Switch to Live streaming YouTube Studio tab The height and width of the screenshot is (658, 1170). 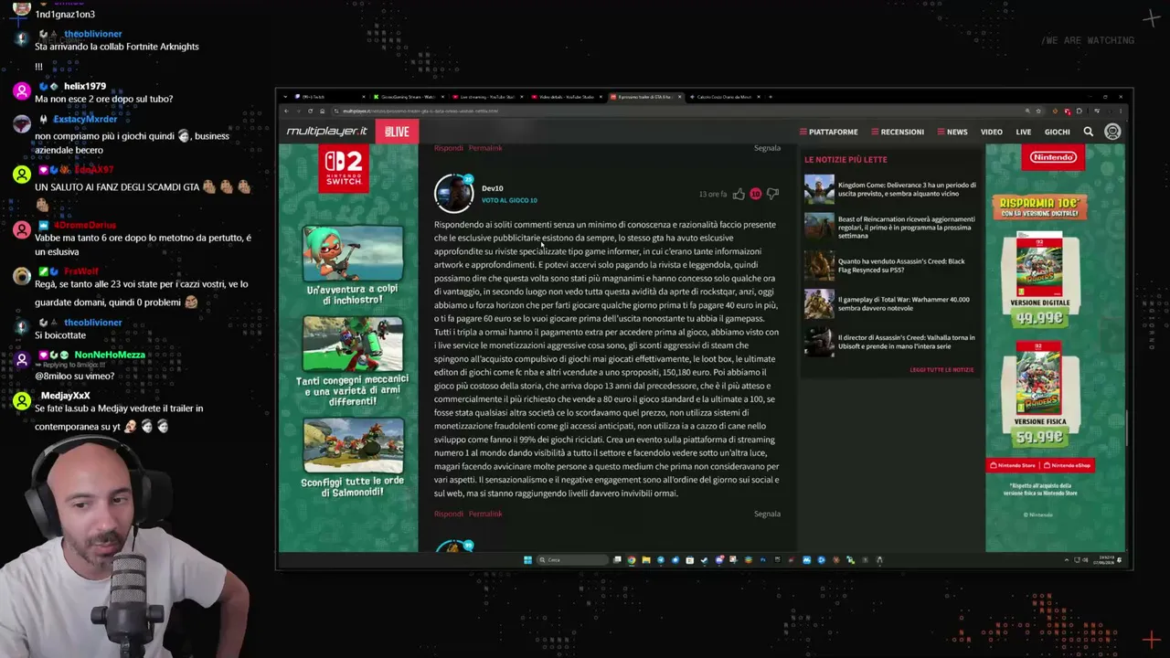[488, 97]
